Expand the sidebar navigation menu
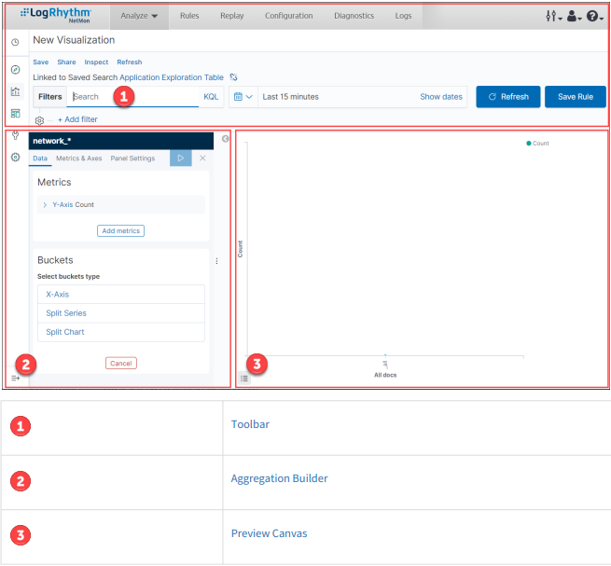611x566 pixels. (x=15, y=378)
